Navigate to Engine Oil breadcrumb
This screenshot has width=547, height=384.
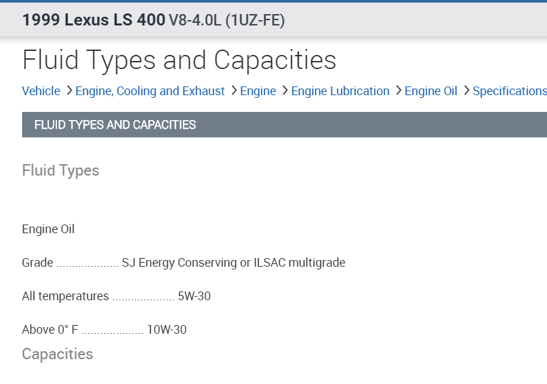[x=431, y=91]
